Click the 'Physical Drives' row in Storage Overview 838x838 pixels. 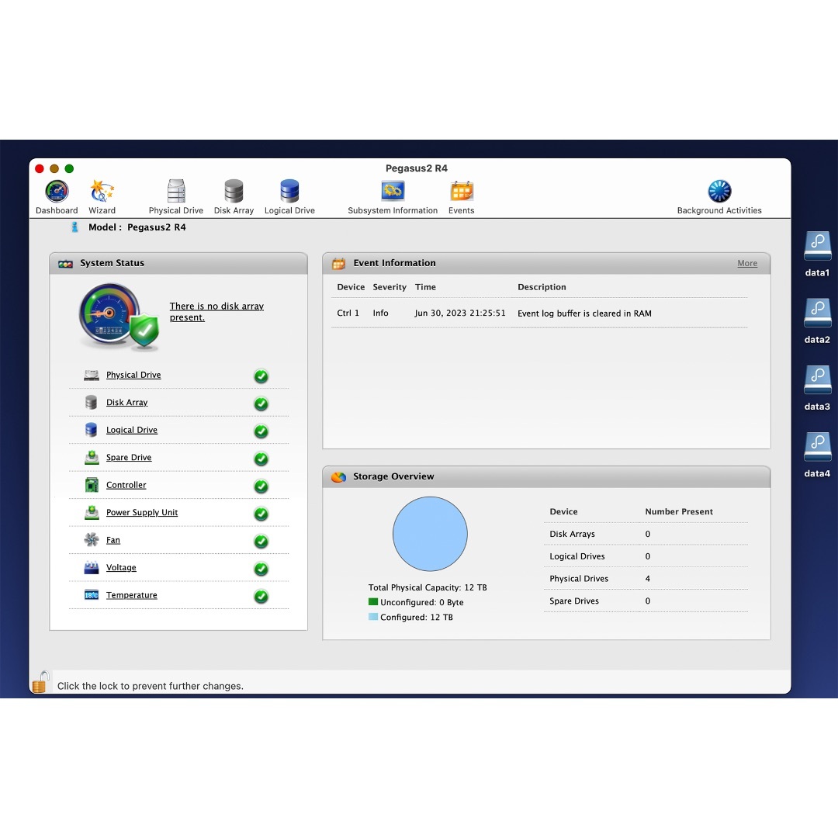click(x=646, y=579)
